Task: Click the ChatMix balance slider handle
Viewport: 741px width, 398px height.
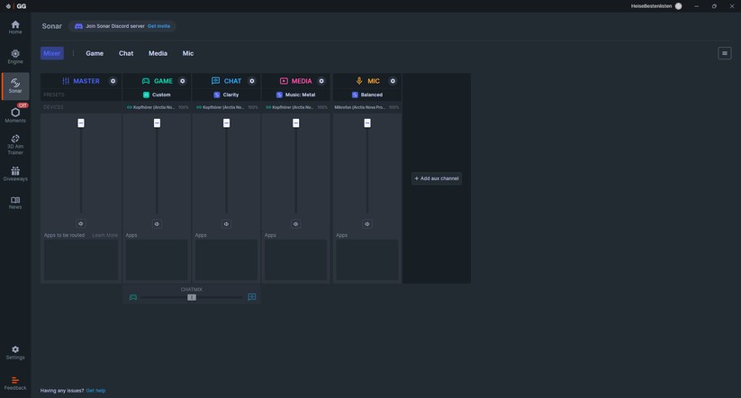Action: (x=192, y=297)
